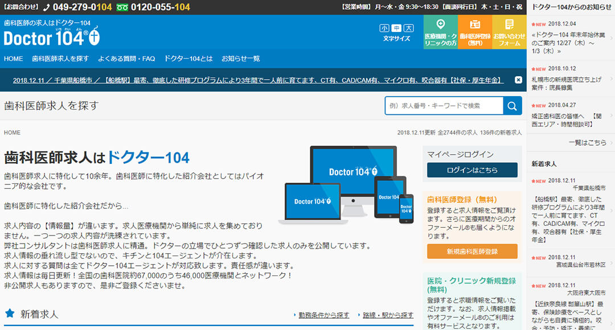The width and height of the screenshot is (615, 330).
Task: Select large font size 大
Action: pos(409,28)
